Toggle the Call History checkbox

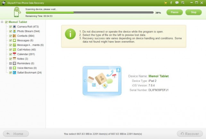(11, 50)
